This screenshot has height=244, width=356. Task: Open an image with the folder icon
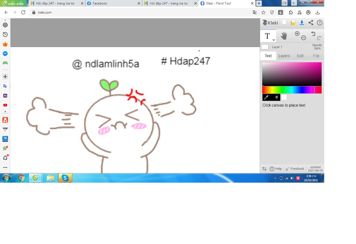click(293, 23)
